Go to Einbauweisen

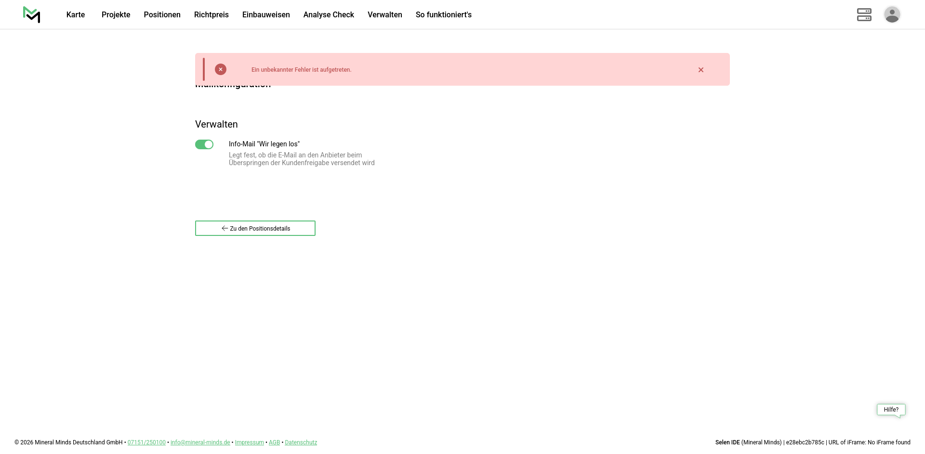click(266, 14)
